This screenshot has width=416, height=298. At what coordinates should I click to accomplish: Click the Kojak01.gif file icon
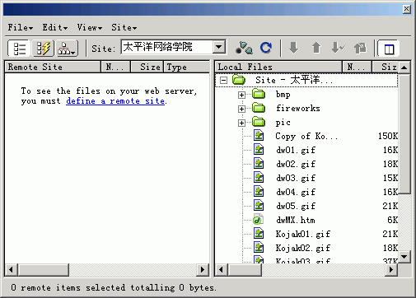259,234
